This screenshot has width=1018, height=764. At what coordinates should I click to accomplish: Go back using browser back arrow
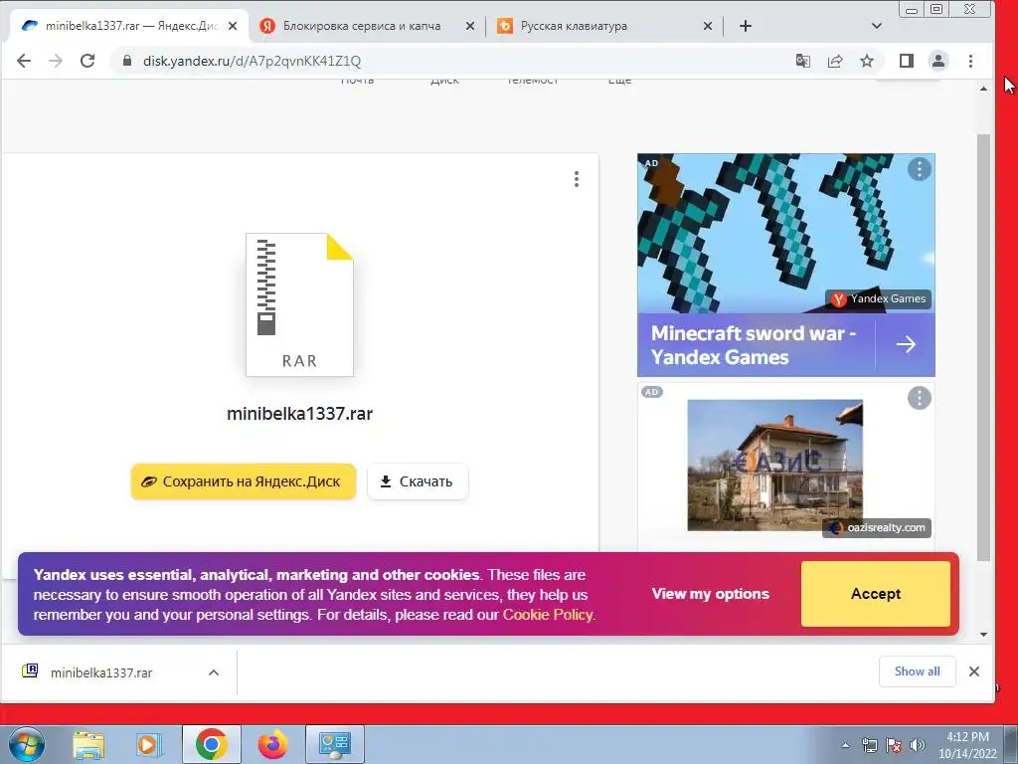[x=24, y=61]
